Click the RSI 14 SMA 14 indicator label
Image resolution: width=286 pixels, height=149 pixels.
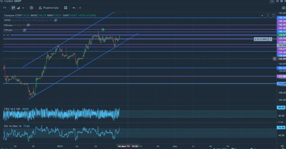pyautogui.click(x=13, y=126)
